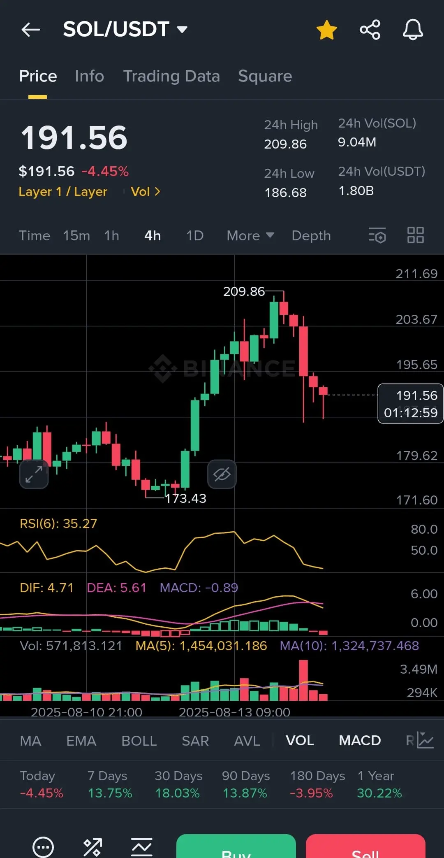Open the Depth chart view
Image resolution: width=444 pixels, height=858 pixels.
pos(311,236)
